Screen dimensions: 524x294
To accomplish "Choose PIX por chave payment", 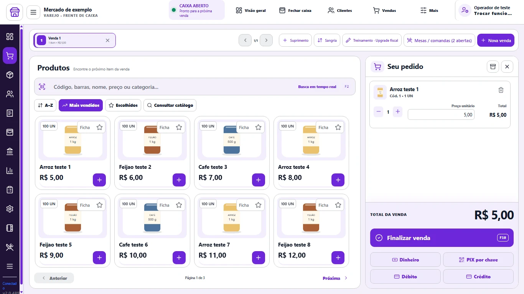I will click(x=478, y=260).
